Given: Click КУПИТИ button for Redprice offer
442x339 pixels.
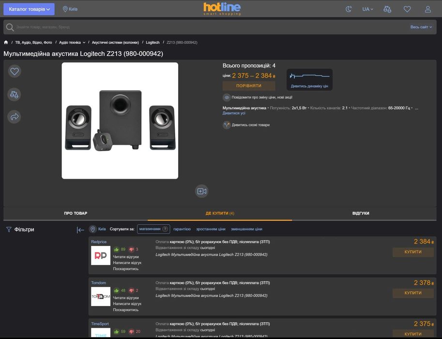Looking at the screenshot, I should (x=413, y=252).
